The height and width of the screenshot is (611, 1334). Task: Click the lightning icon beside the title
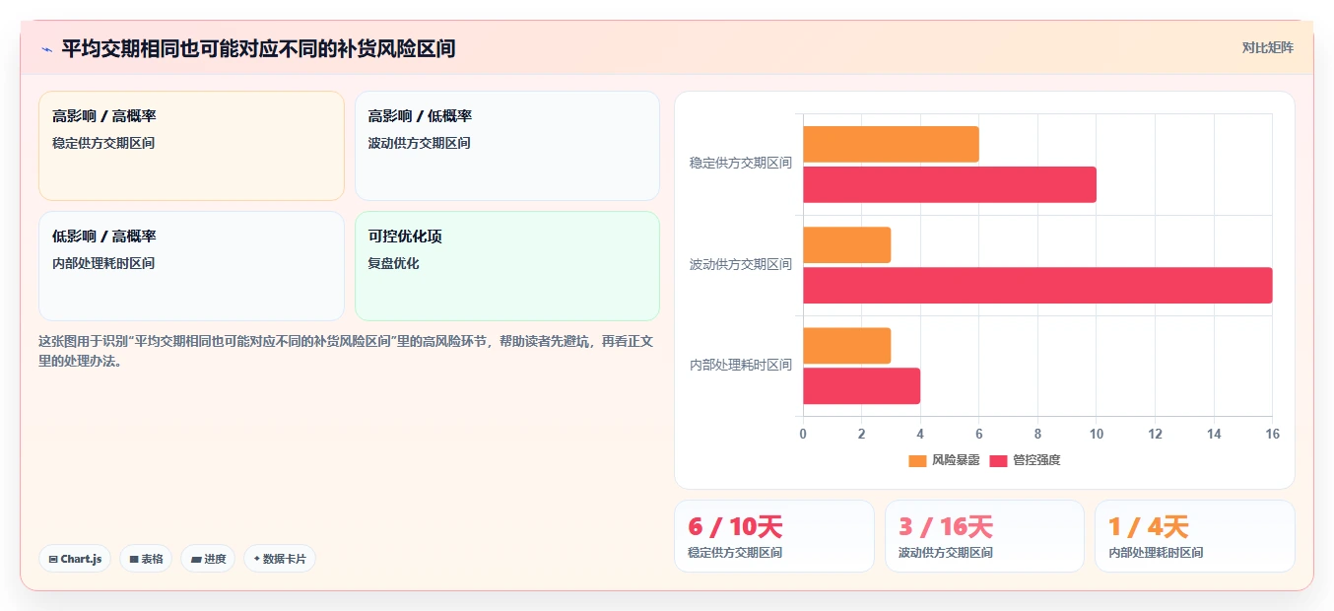click(46, 49)
